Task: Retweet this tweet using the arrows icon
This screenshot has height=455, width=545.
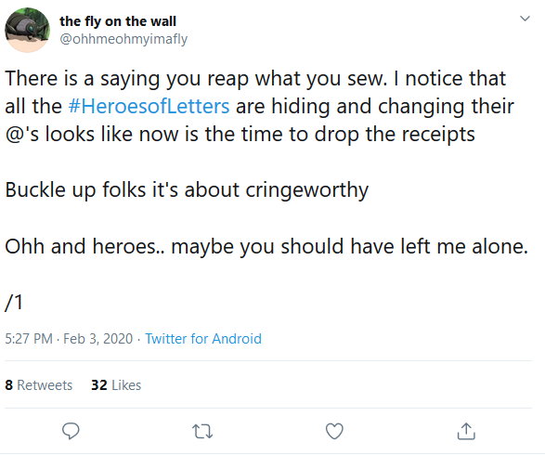Action: [202, 432]
